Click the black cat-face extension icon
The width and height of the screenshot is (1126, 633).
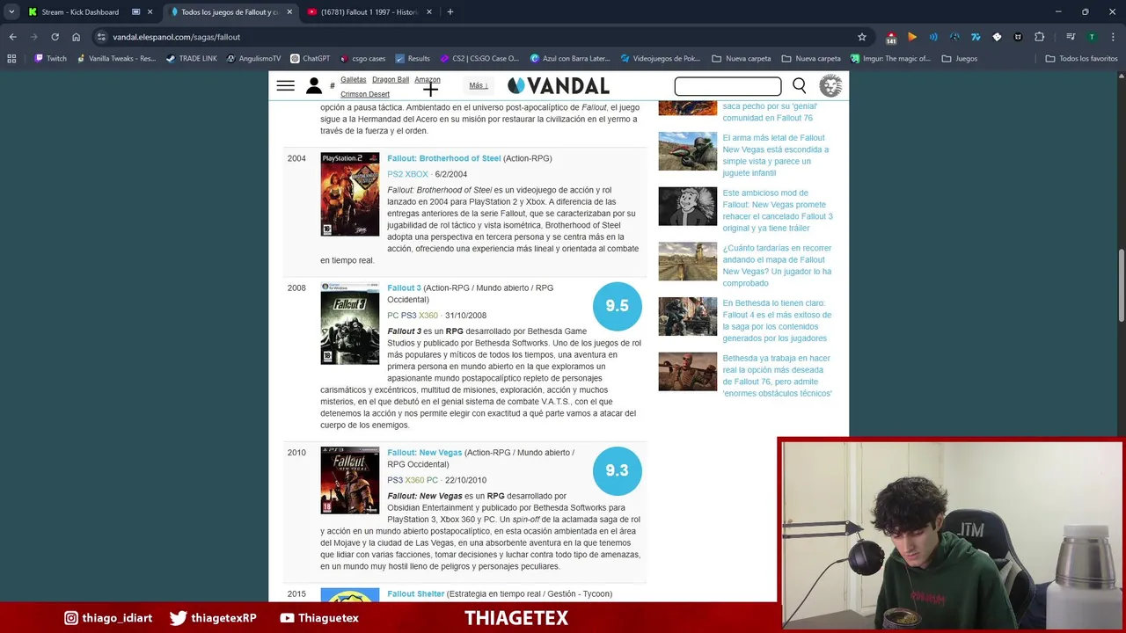pos(1018,37)
